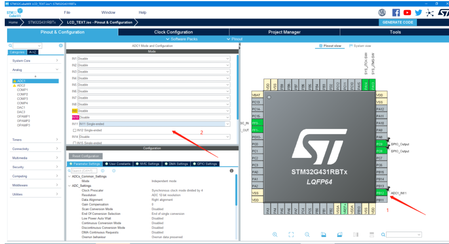Click the list layout icon under chip
The height and width of the screenshot is (244, 449).
(372, 235)
